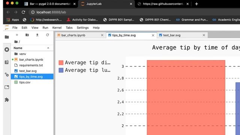Click the red Average tip dinner legend swatch
This screenshot has height=135, width=240.
click(61, 63)
